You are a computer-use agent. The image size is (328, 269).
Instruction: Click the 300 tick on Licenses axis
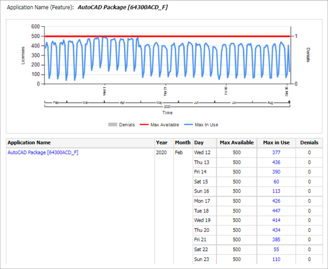tap(35, 55)
